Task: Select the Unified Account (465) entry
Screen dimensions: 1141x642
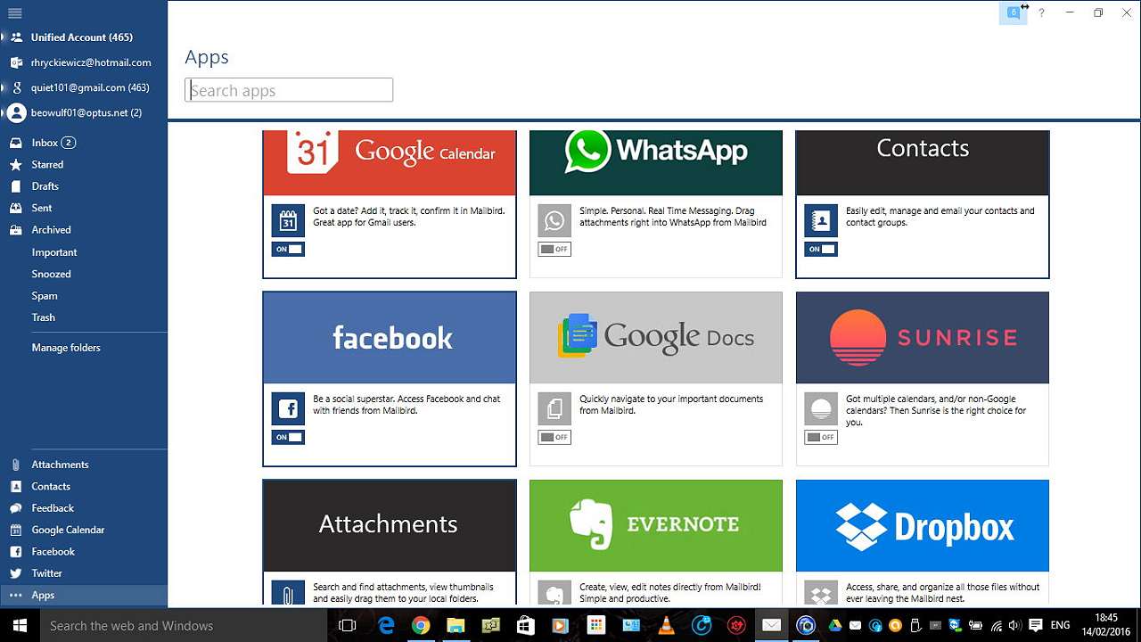Action: coord(84,37)
